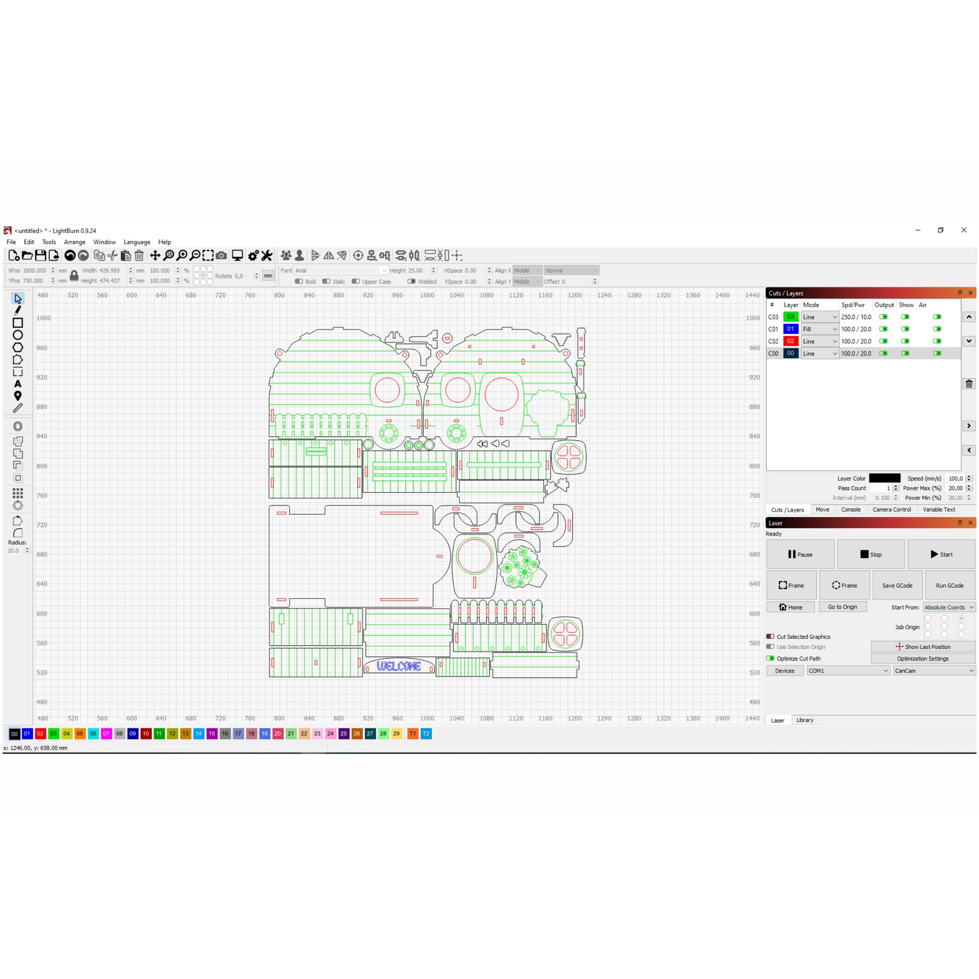Select the Polygon tool
Screen dimensions: 979x979
pyautogui.click(x=18, y=347)
